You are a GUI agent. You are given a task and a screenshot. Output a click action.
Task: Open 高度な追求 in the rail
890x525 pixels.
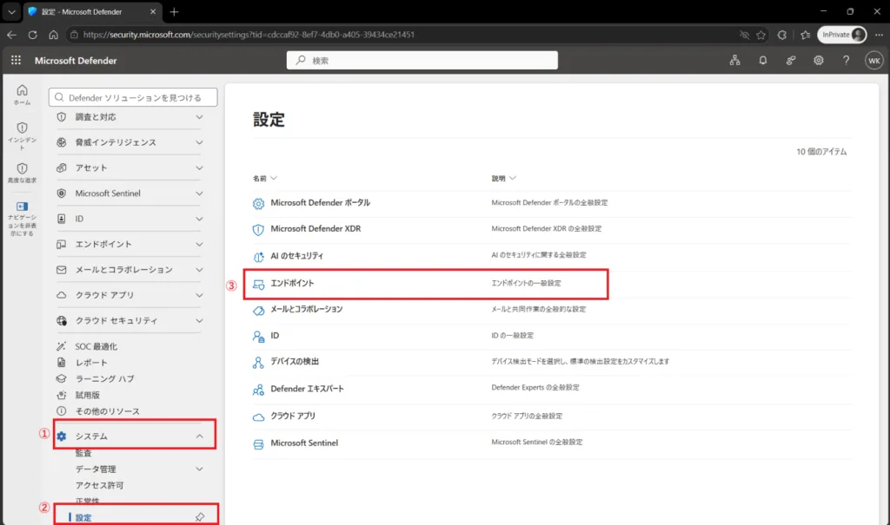[22, 173]
